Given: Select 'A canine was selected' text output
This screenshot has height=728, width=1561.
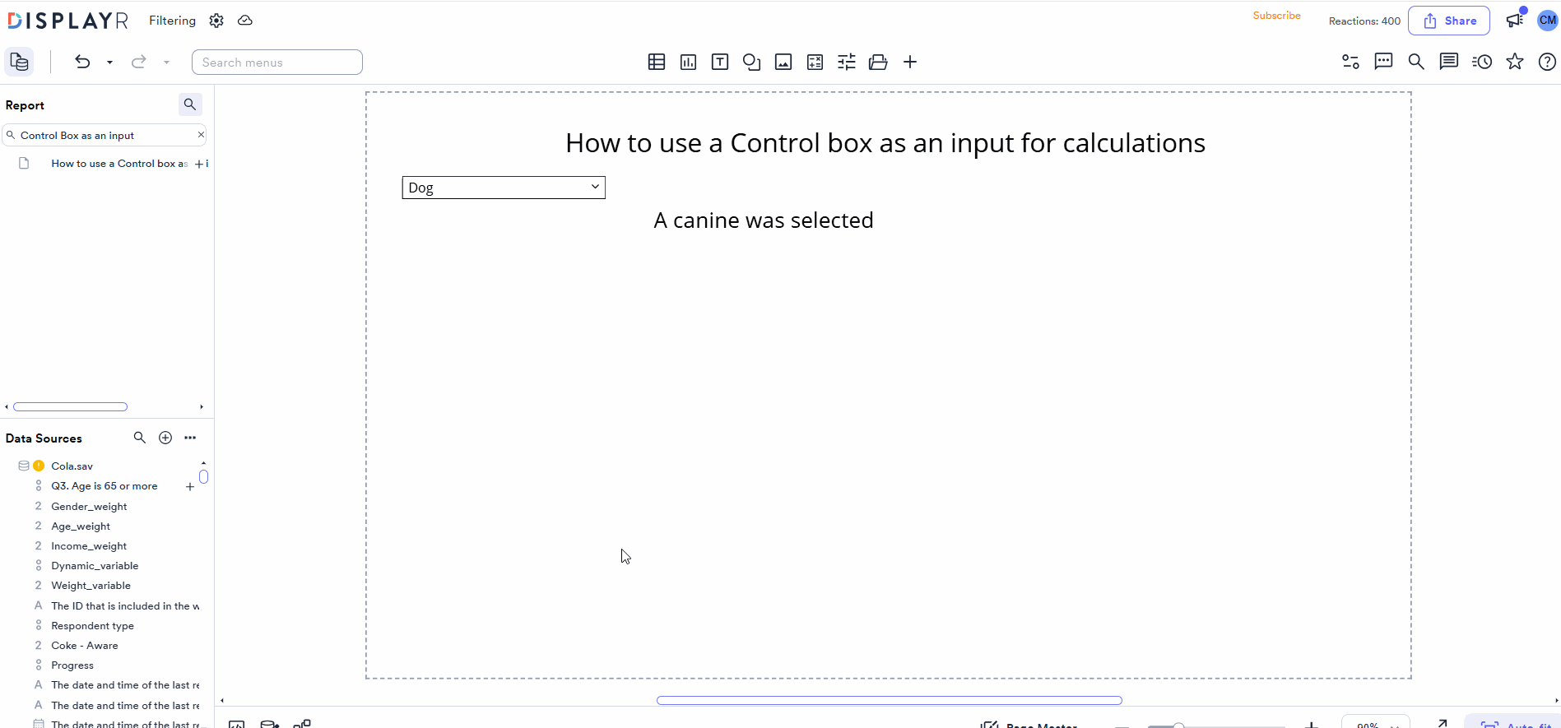Looking at the screenshot, I should [764, 220].
